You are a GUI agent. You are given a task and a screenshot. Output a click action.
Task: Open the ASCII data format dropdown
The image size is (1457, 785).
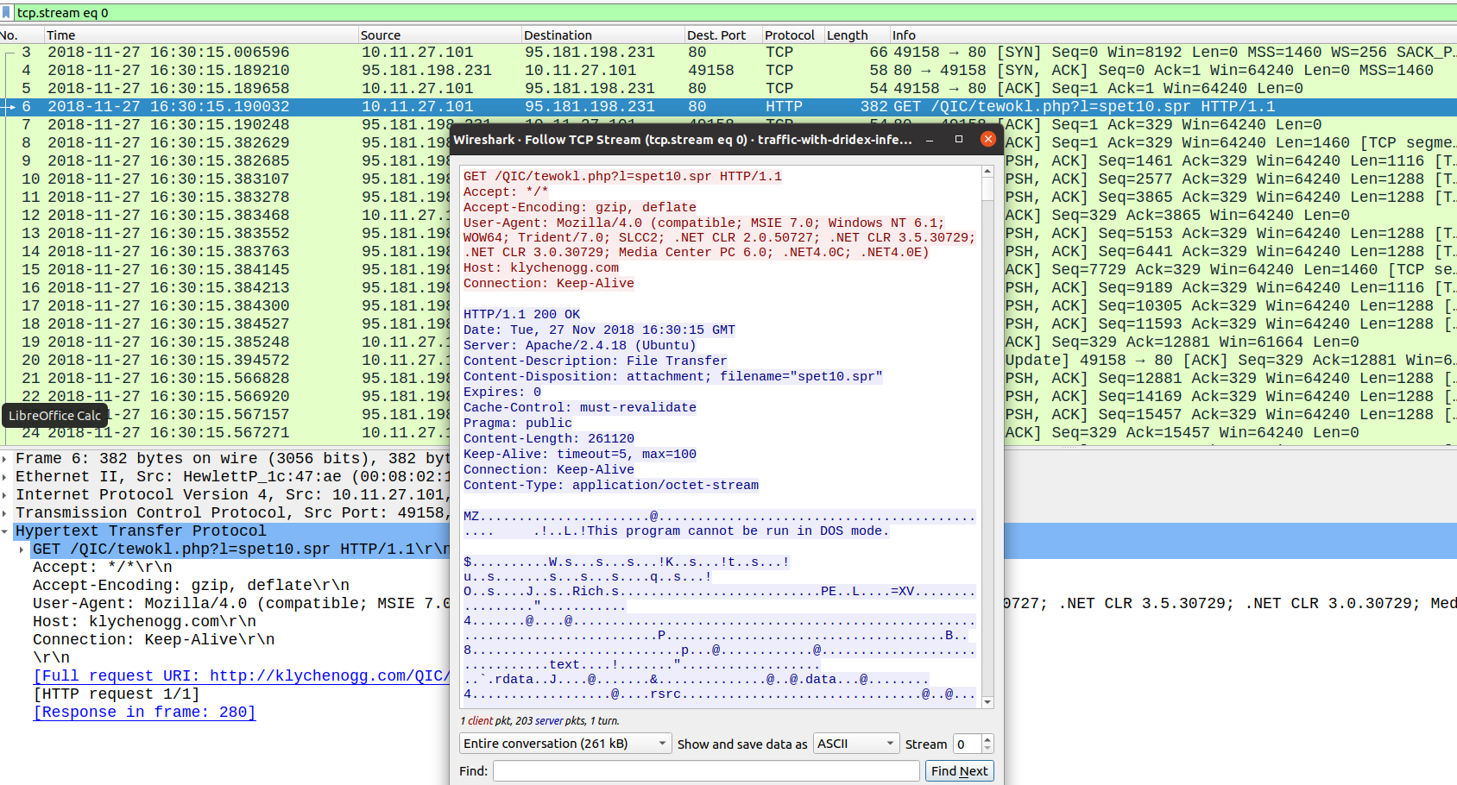[x=856, y=744]
